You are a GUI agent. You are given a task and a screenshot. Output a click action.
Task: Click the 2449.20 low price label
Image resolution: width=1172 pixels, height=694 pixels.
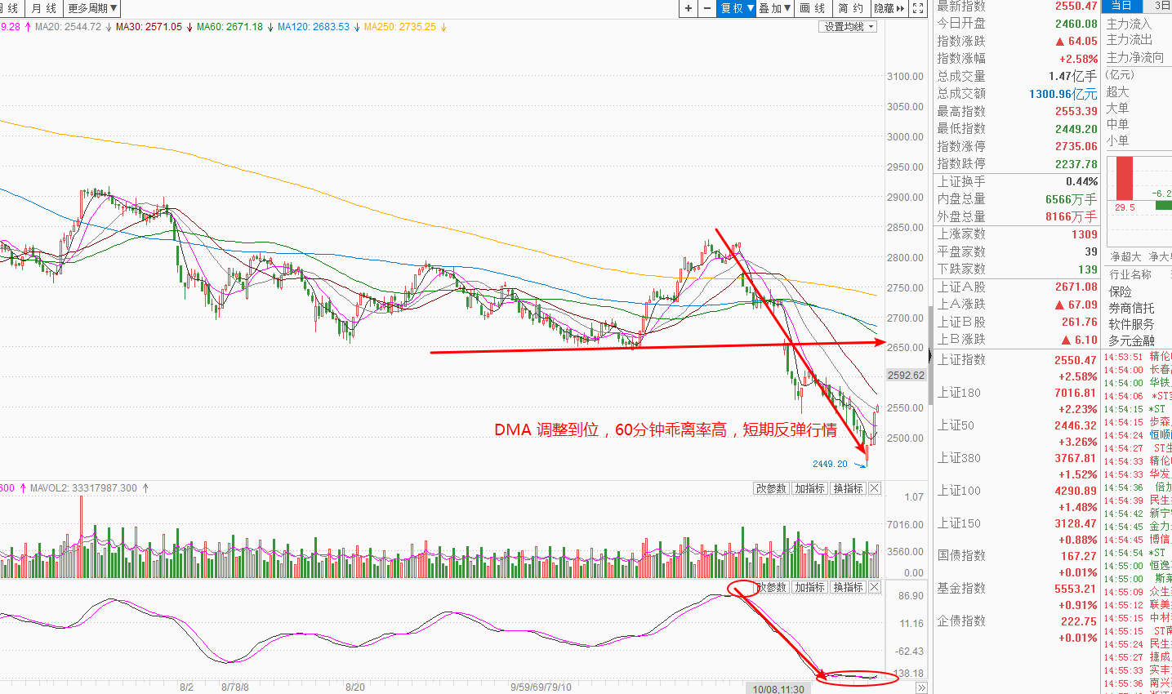point(830,464)
